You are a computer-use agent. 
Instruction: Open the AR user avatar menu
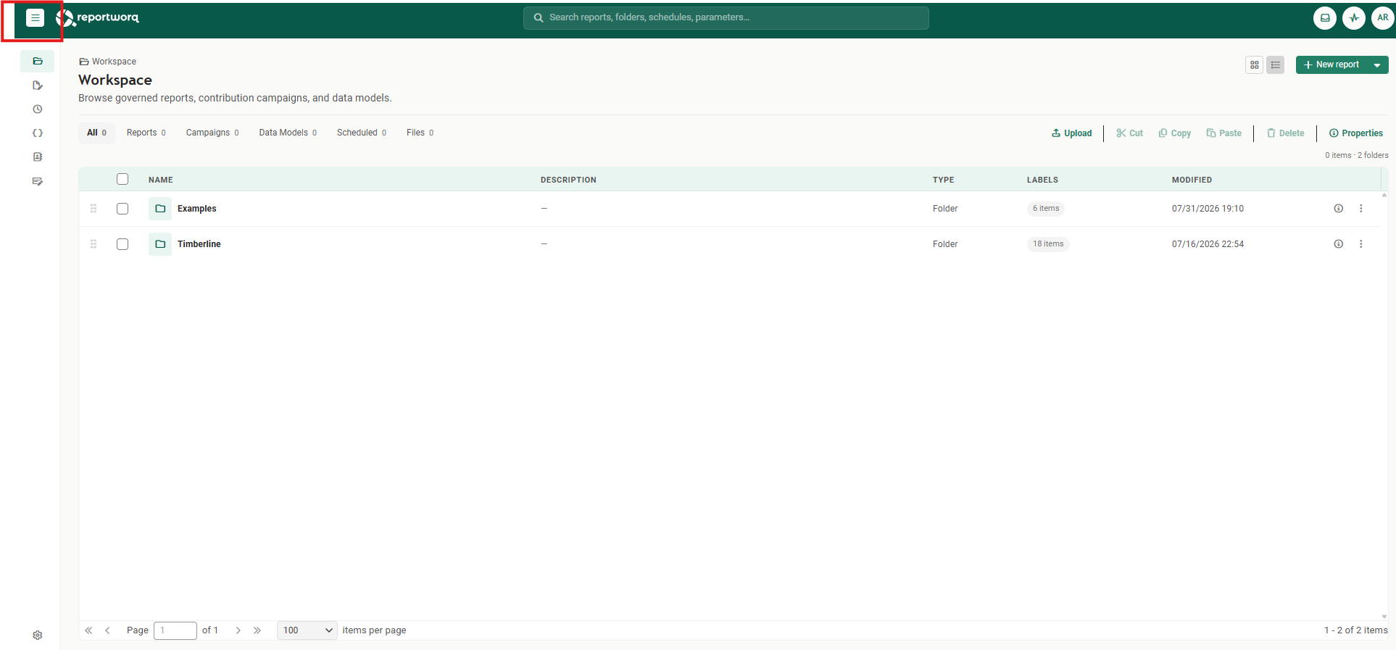click(1383, 18)
